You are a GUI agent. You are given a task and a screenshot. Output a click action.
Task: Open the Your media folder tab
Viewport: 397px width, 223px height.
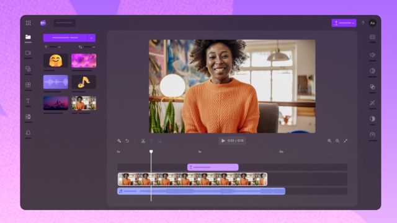(28, 37)
